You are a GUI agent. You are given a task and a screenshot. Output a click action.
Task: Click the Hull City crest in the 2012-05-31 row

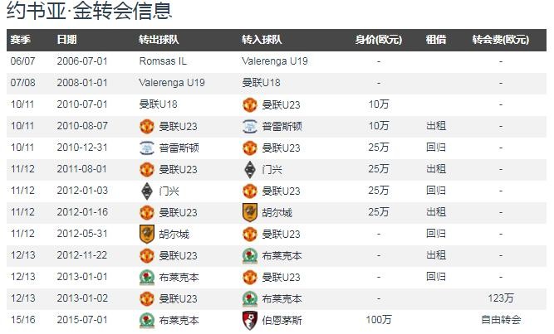coord(147,234)
